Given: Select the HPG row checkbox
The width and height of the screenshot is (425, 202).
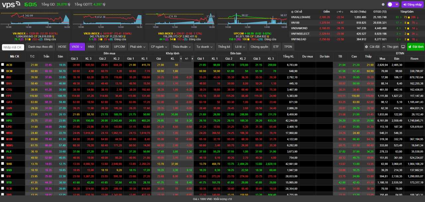Looking at the screenshot, I should pyautogui.click(x=3, y=120).
